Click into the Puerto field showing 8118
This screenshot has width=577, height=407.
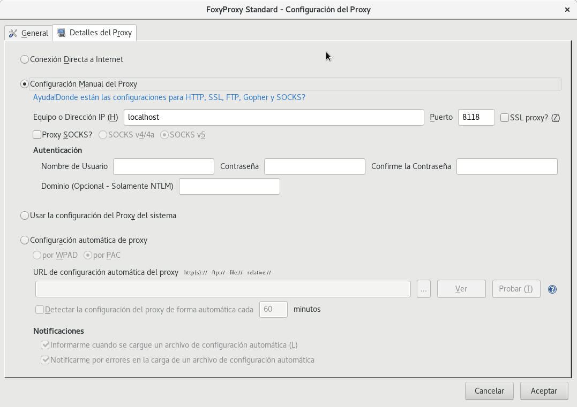tap(476, 117)
